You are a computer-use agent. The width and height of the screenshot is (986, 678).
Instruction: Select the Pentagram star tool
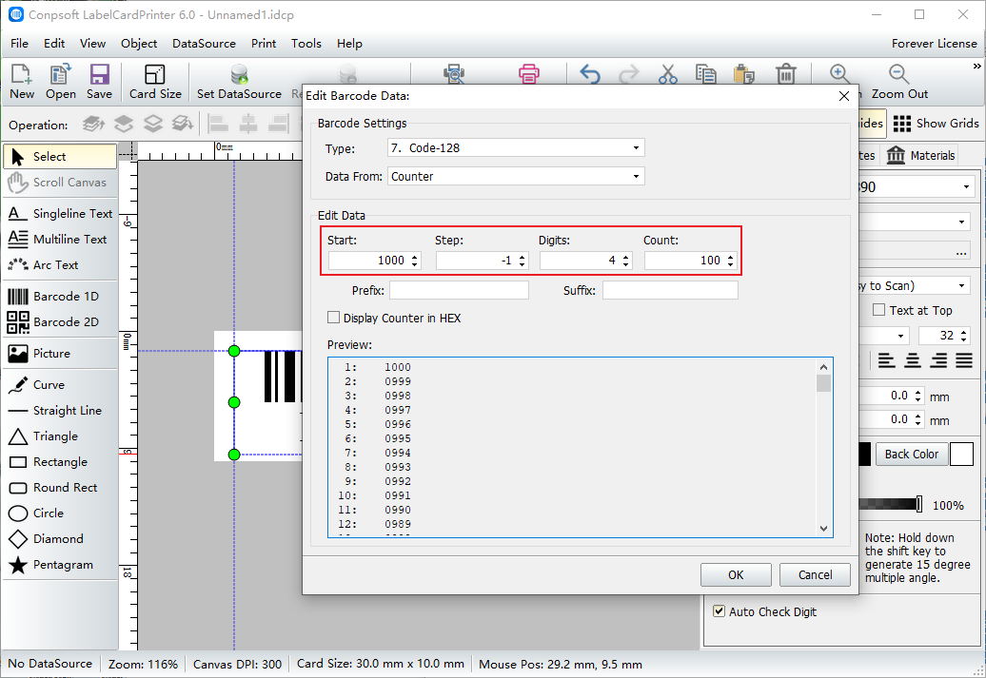pyautogui.click(x=60, y=565)
